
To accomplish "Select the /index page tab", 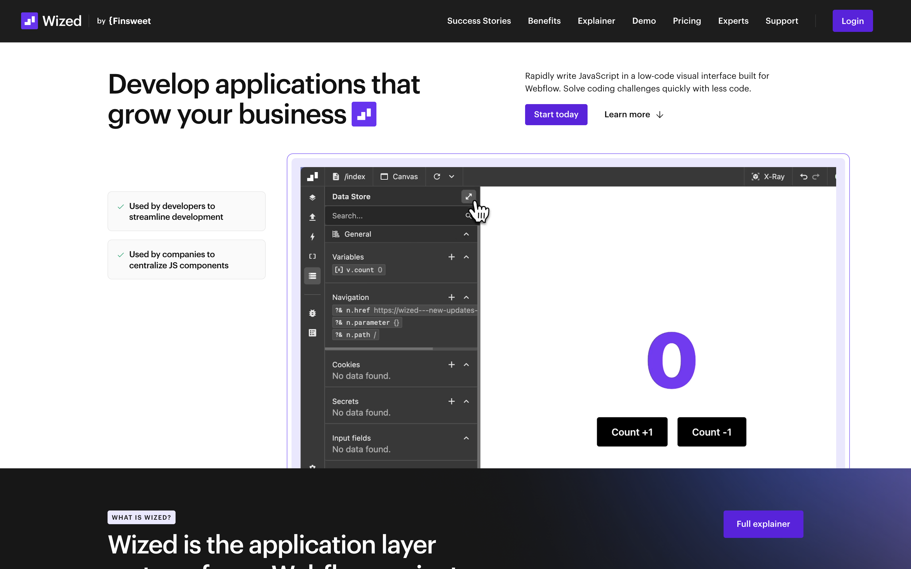I will pyautogui.click(x=349, y=177).
